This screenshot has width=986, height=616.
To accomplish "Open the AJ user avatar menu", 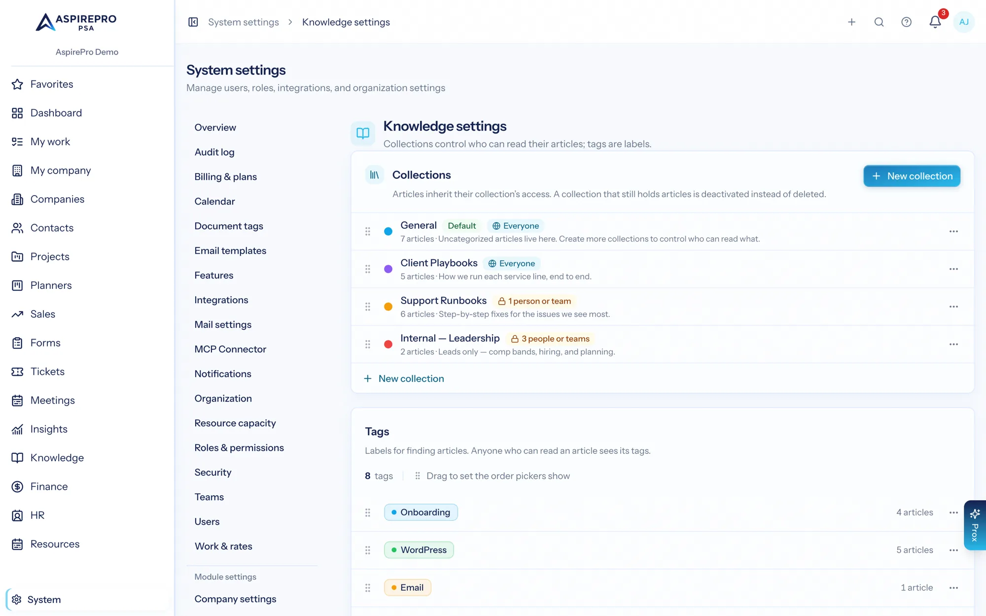I will (x=964, y=22).
